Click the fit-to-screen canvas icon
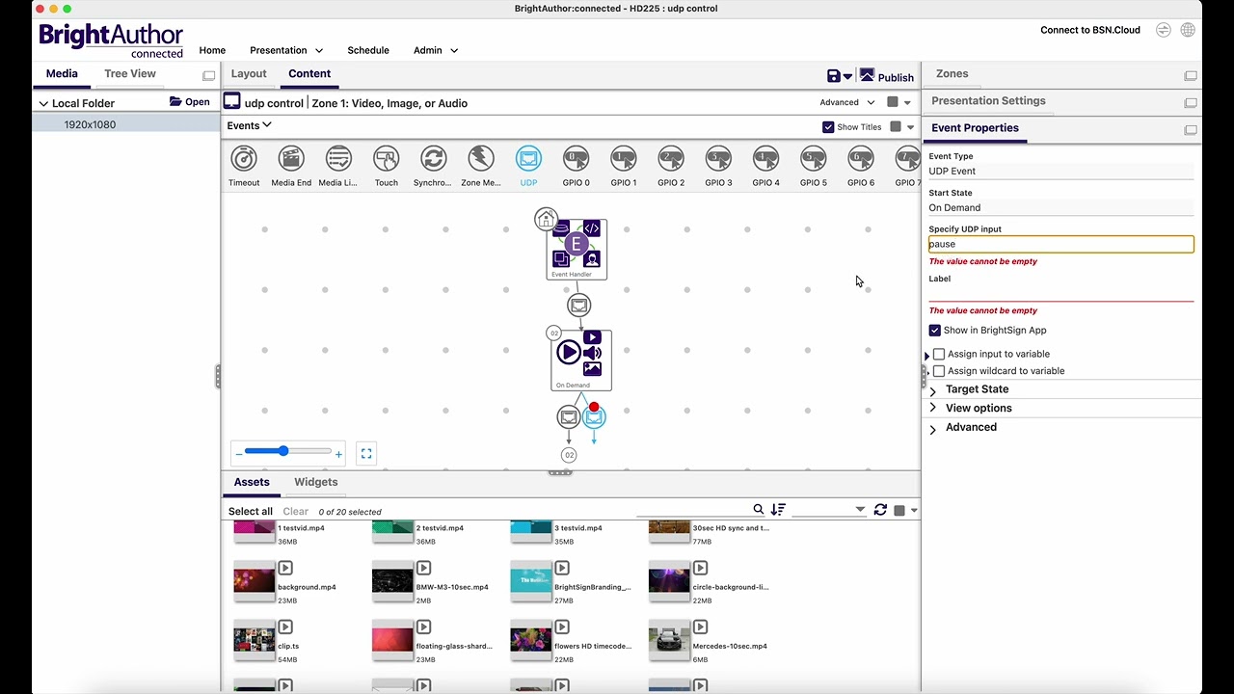This screenshot has height=694, width=1234. (366, 453)
